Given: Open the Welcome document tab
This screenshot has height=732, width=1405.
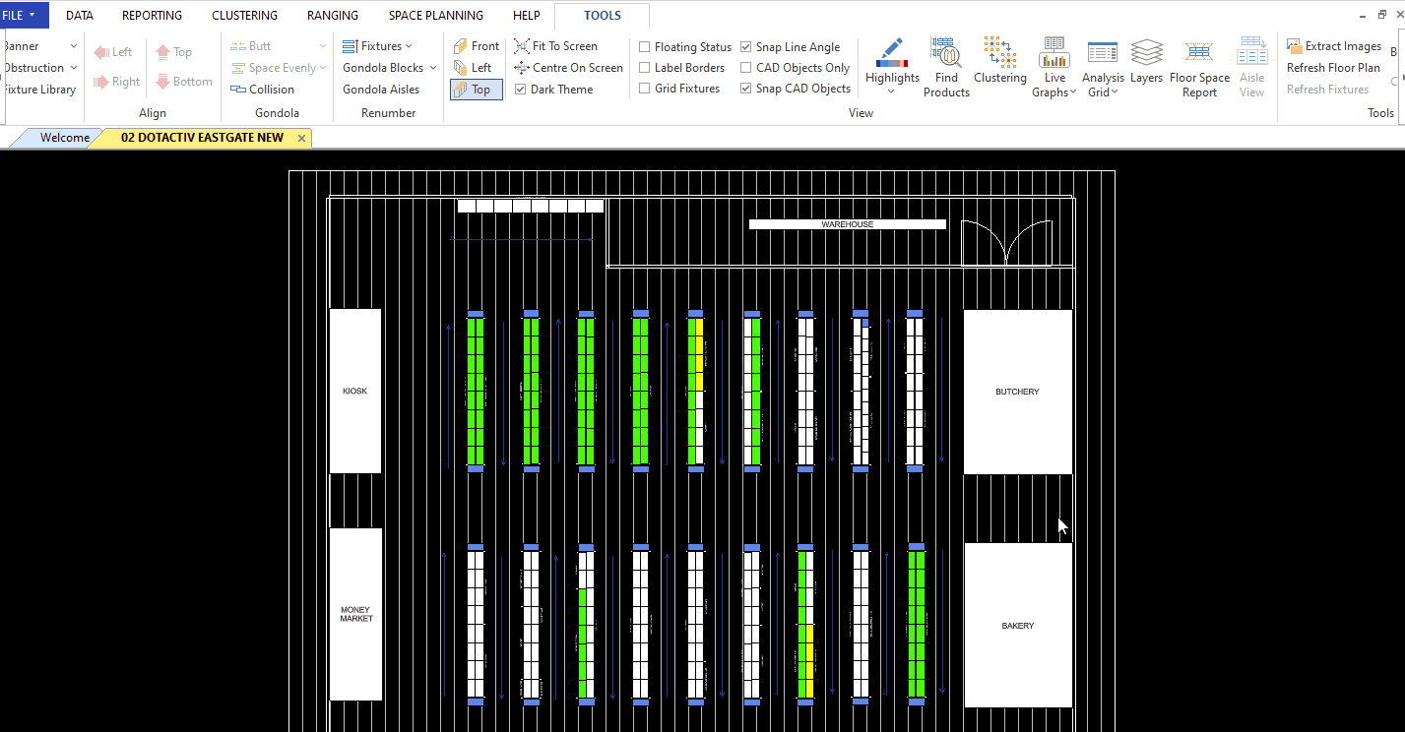Looking at the screenshot, I should coord(64,138).
